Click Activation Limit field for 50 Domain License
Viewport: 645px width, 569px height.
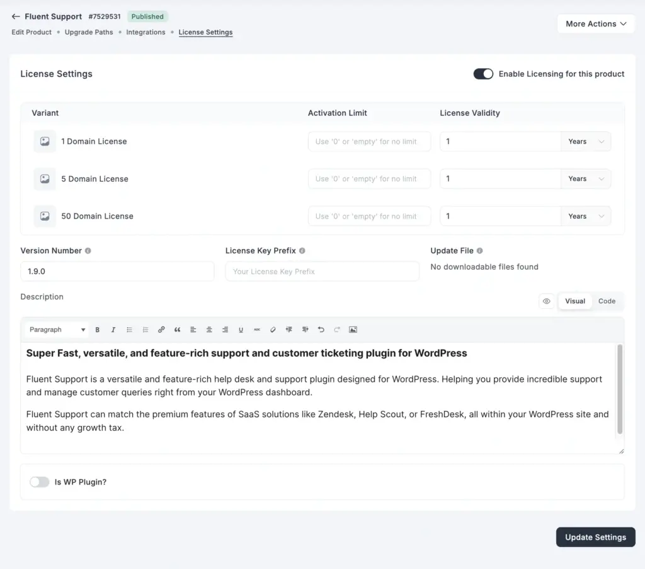click(369, 216)
